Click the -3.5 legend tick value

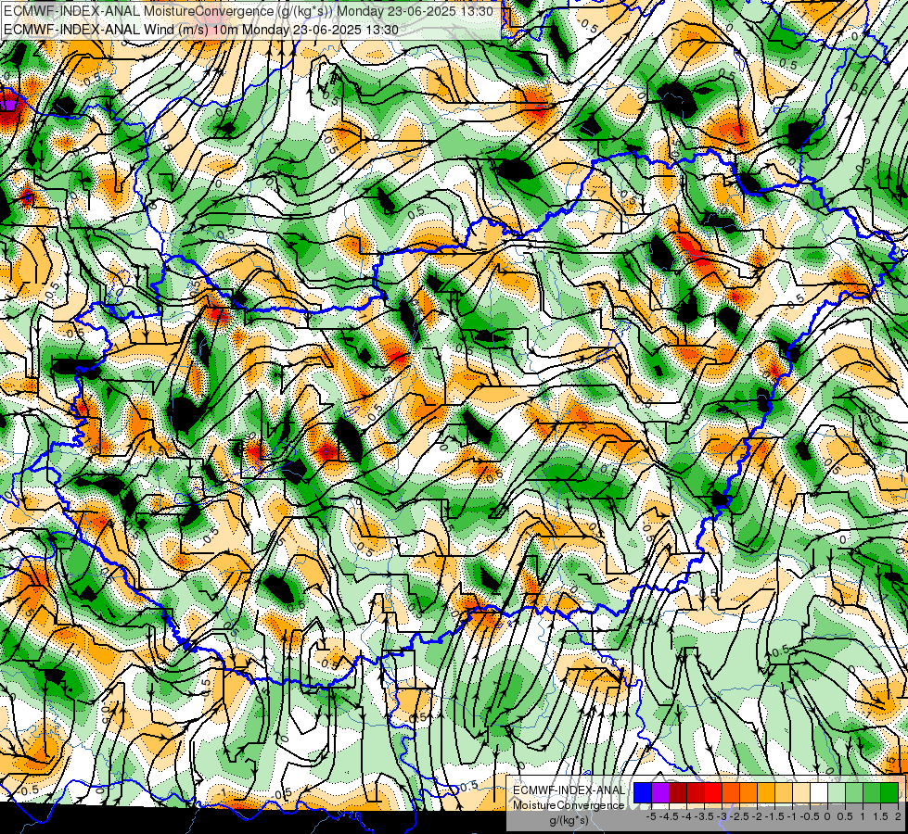705,816
